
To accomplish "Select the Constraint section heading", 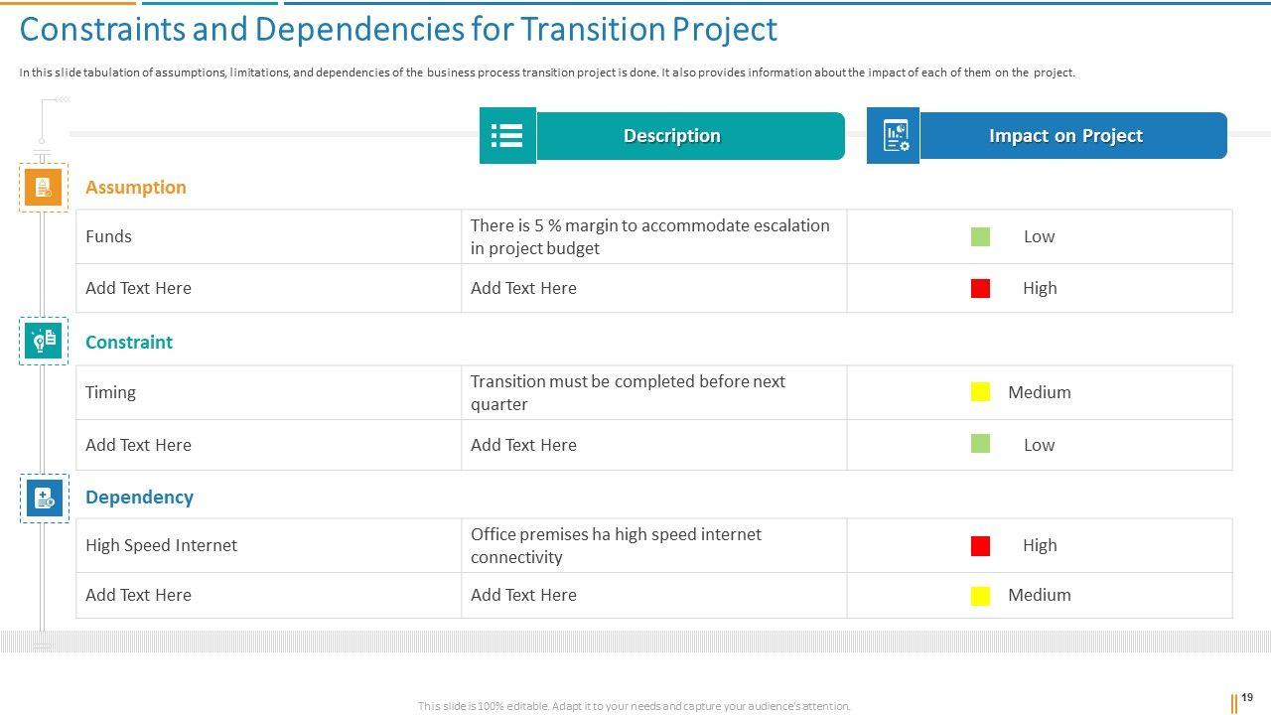I will point(129,343).
